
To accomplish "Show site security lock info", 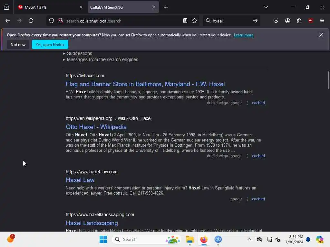I will pyautogui.click(x=61, y=21).
